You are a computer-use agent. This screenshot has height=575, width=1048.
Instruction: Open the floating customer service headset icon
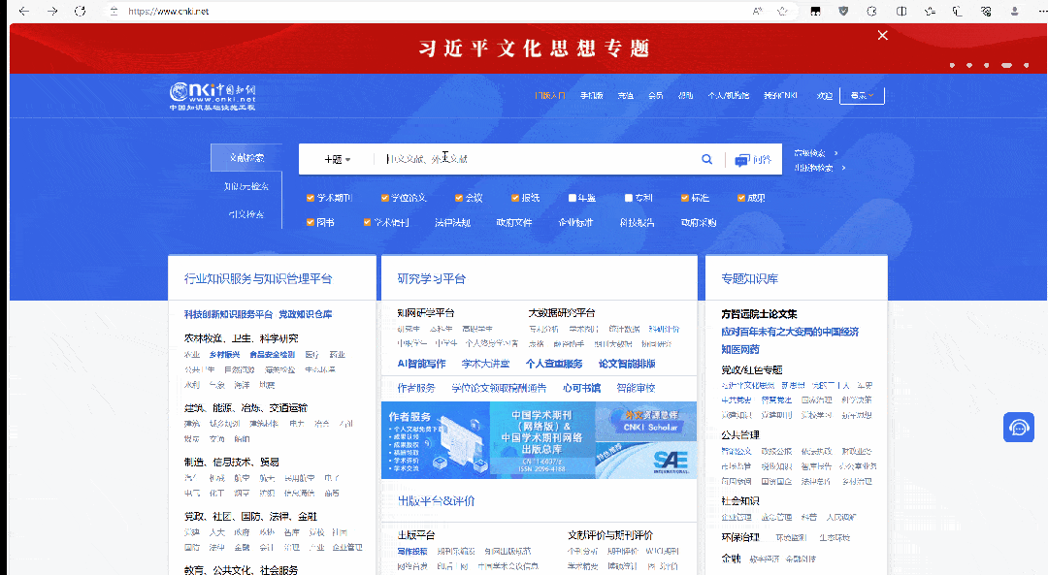(1018, 427)
